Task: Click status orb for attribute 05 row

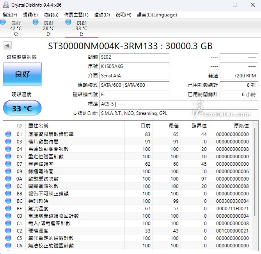Action: pos(8,156)
